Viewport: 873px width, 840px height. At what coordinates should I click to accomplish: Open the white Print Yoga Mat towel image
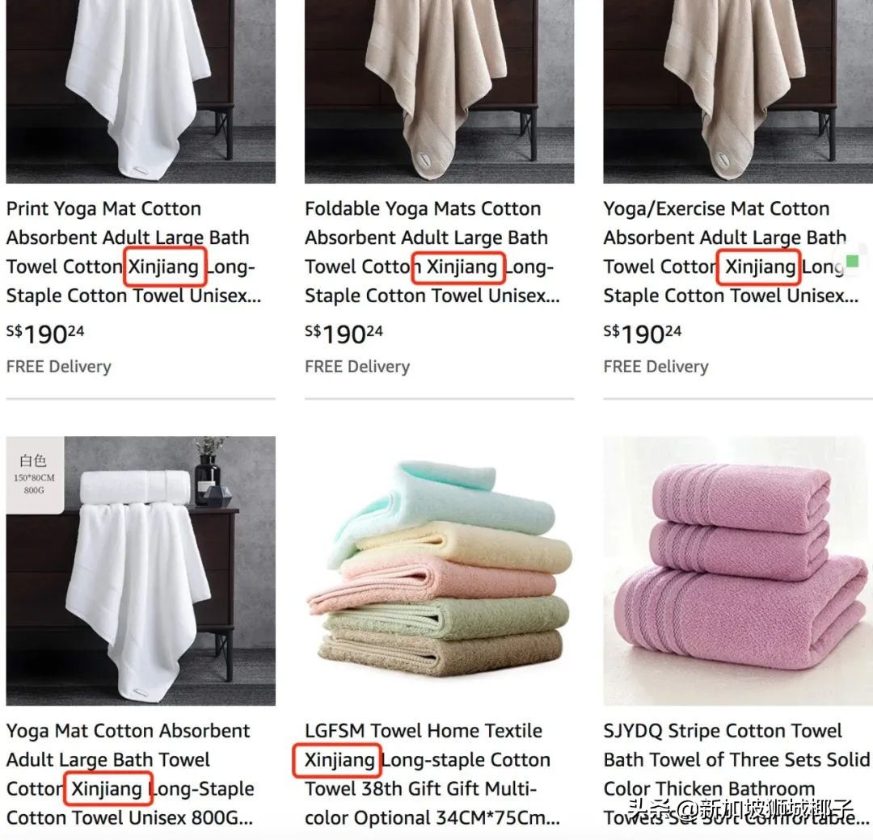tap(141, 91)
